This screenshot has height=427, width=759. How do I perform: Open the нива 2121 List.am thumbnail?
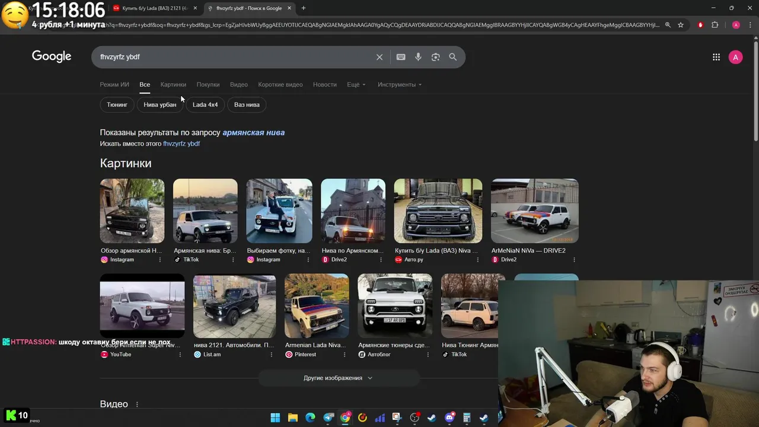[234, 306]
